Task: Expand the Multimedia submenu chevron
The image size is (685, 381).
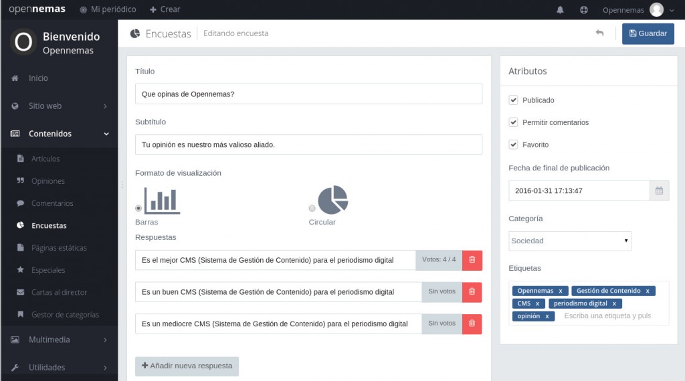Action: (x=105, y=340)
